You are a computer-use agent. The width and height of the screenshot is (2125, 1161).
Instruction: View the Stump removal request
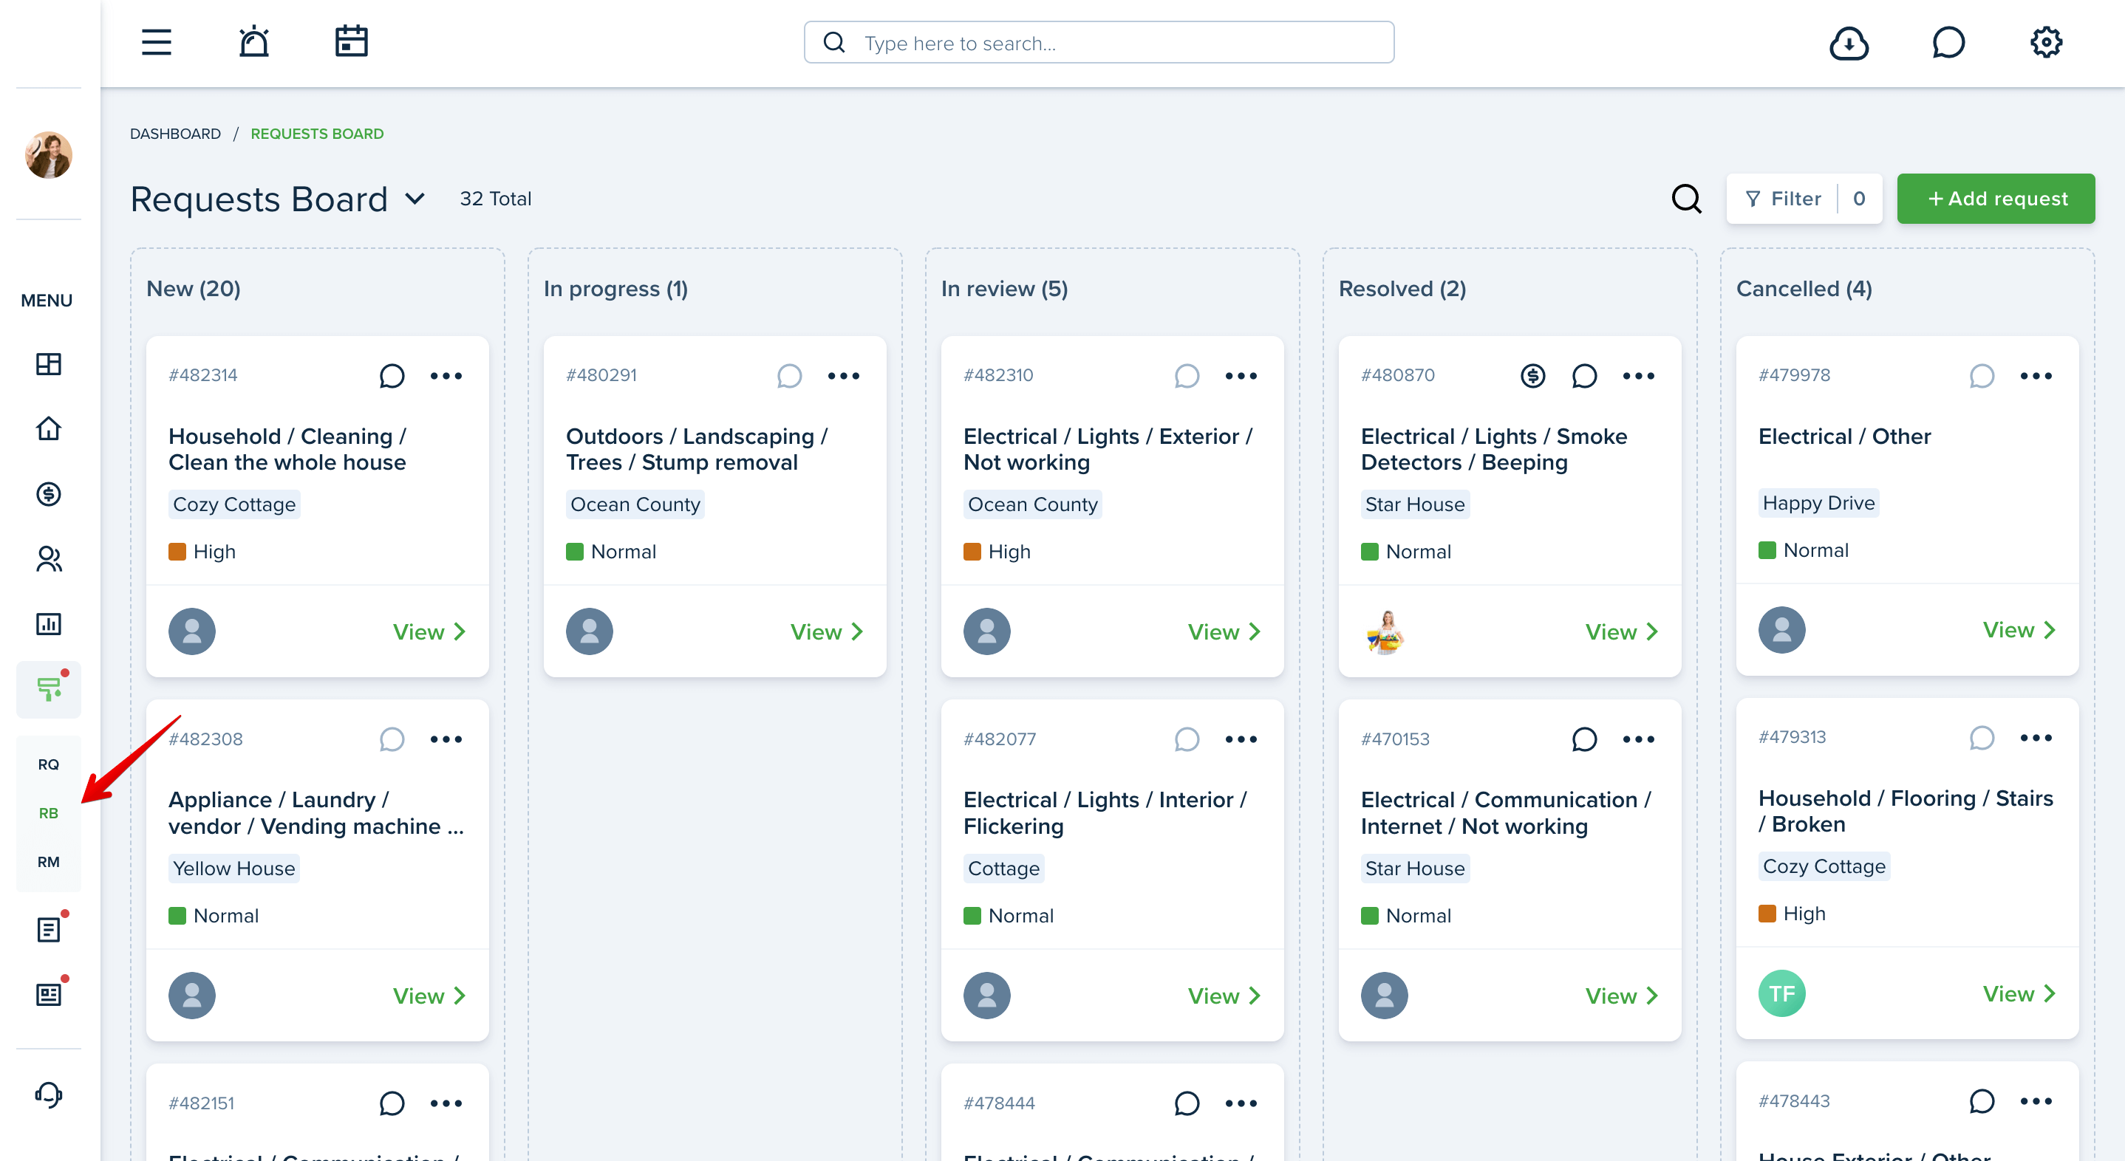pyautogui.click(x=827, y=632)
